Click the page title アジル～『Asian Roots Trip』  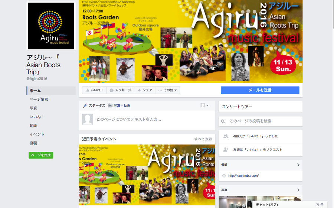pyautogui.click(x=43, y=65)
